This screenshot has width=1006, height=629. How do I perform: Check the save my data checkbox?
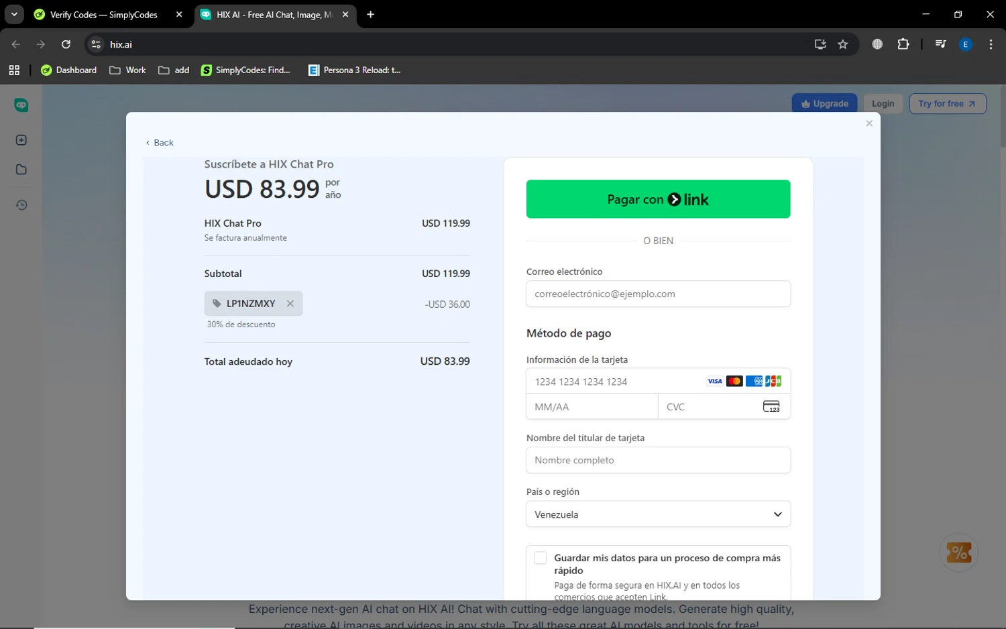[541, 558]
